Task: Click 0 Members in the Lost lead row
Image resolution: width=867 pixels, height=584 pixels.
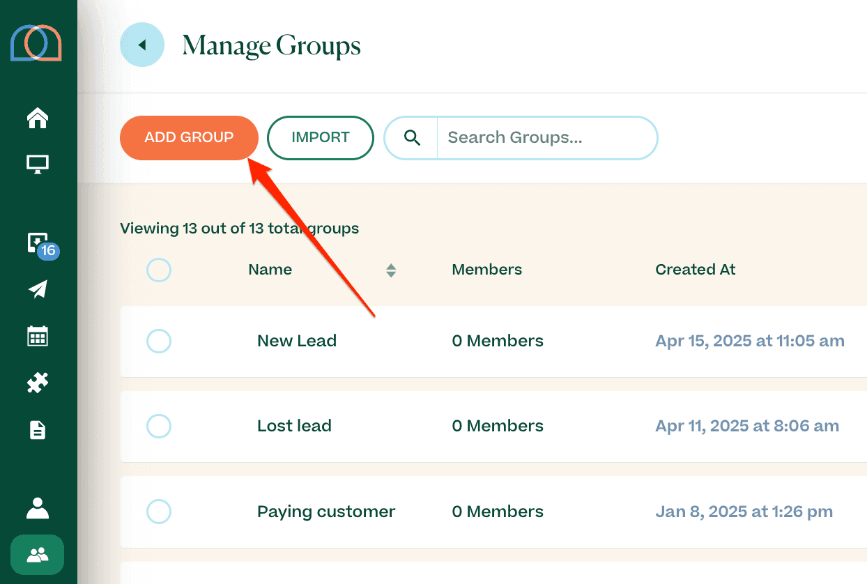Action: point(498,426)
